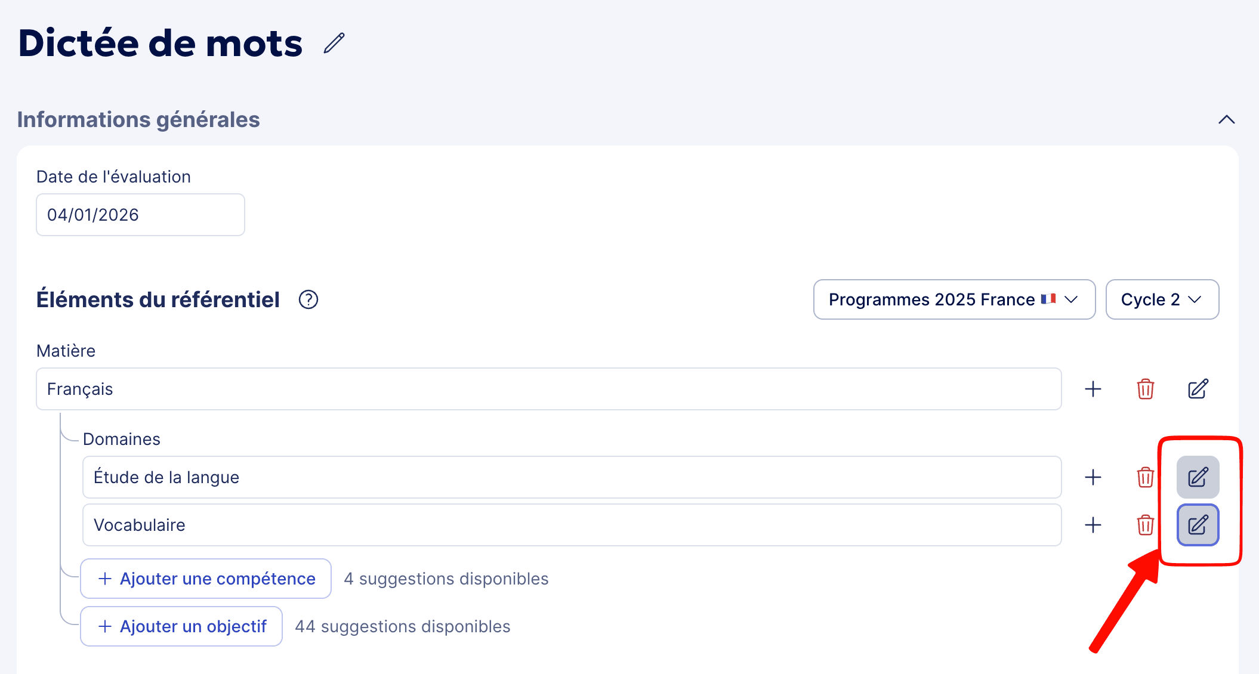This screenshot has height=674, width=1259.
Task: Click Ajouter une compétence button
Action: (206, 579)
